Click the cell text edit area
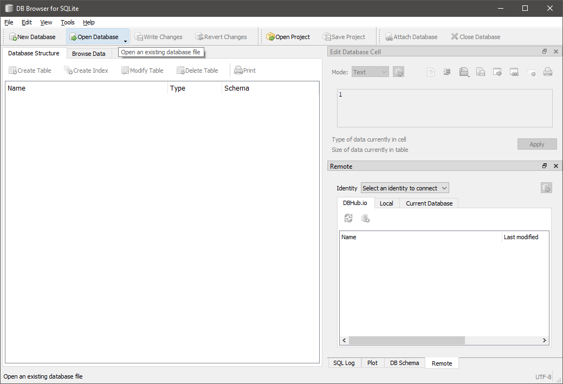This screenshot has height=384, width=563. tap(444, 108)
